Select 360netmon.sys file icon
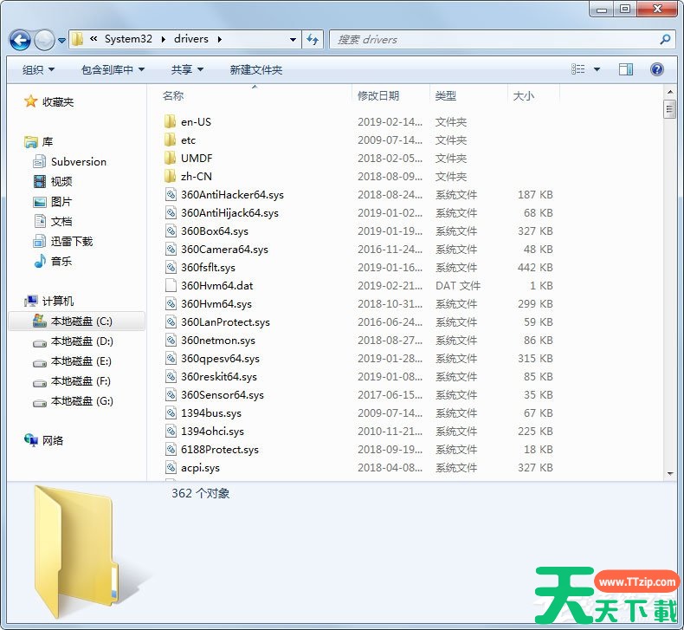Image resolution: width=684 pixels, height=630 pixels. (x=171, y=340)
